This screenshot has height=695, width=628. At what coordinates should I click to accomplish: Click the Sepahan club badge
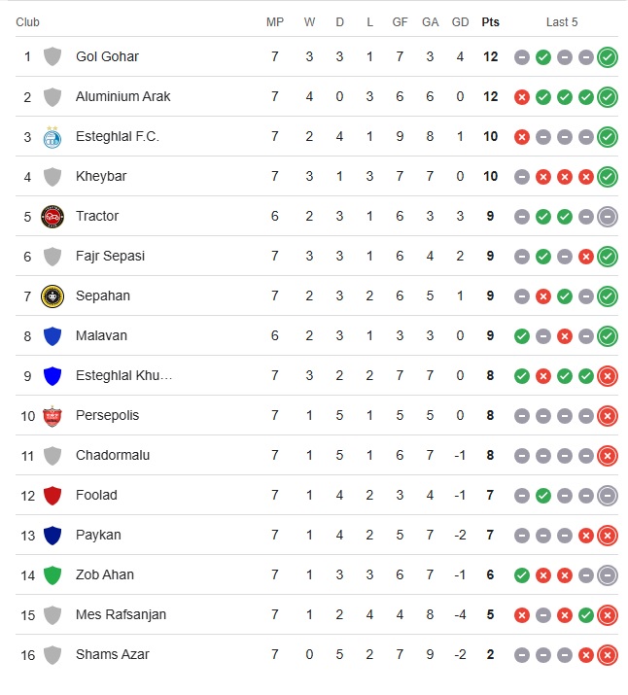click(x=52, y=296)
